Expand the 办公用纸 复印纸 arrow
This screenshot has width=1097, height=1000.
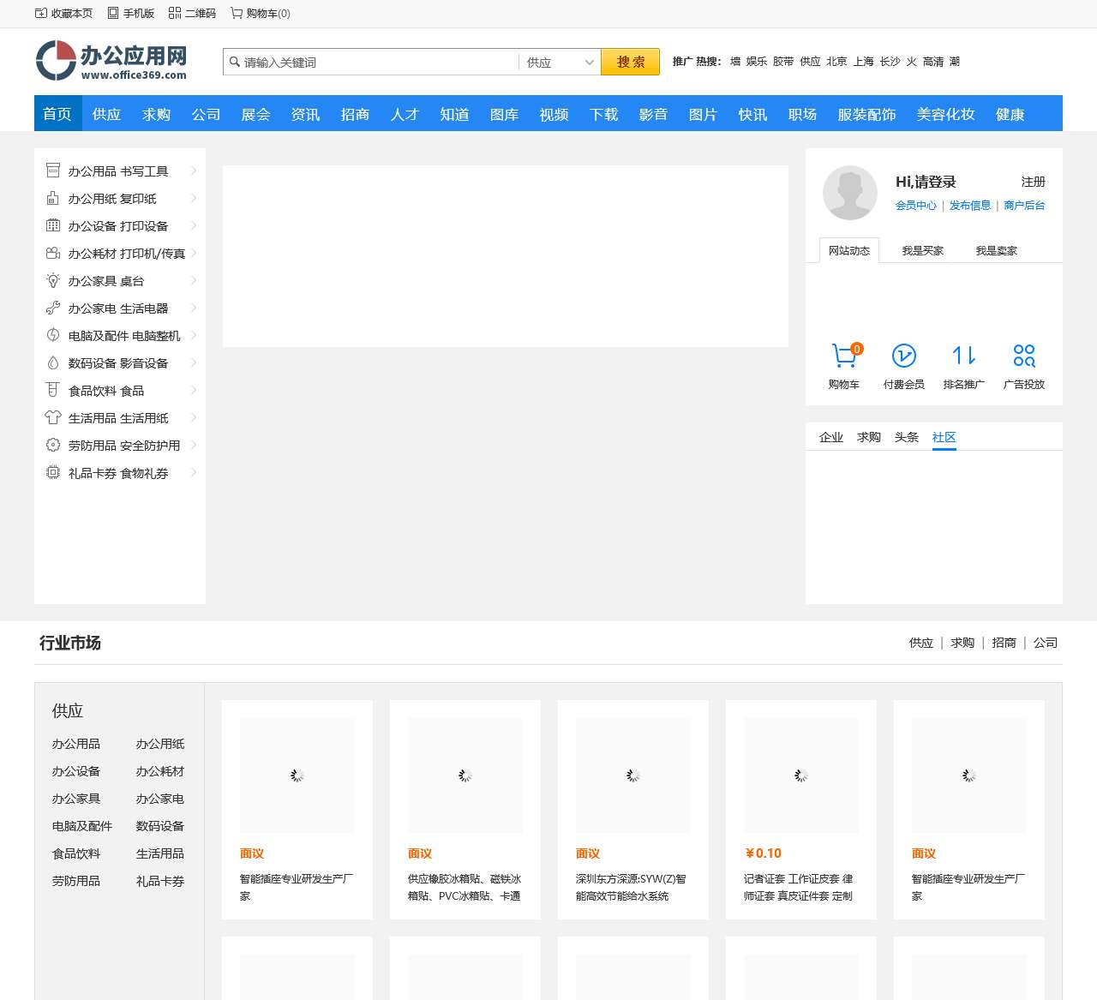tap(194, 198)
